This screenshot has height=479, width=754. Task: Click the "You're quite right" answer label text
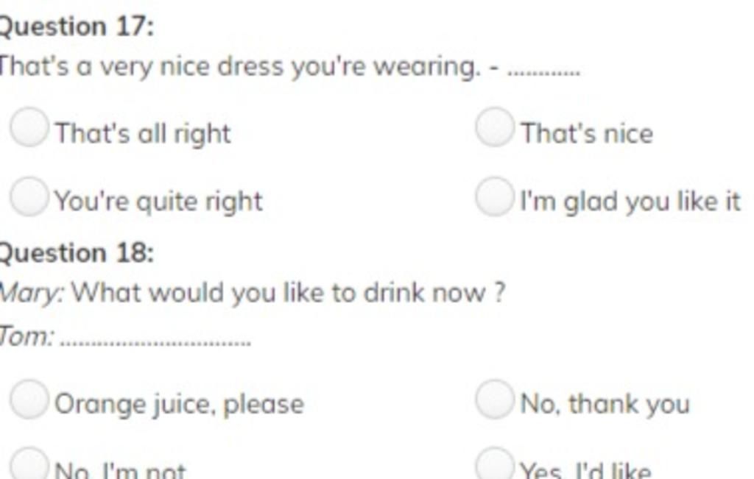point(159,202)
